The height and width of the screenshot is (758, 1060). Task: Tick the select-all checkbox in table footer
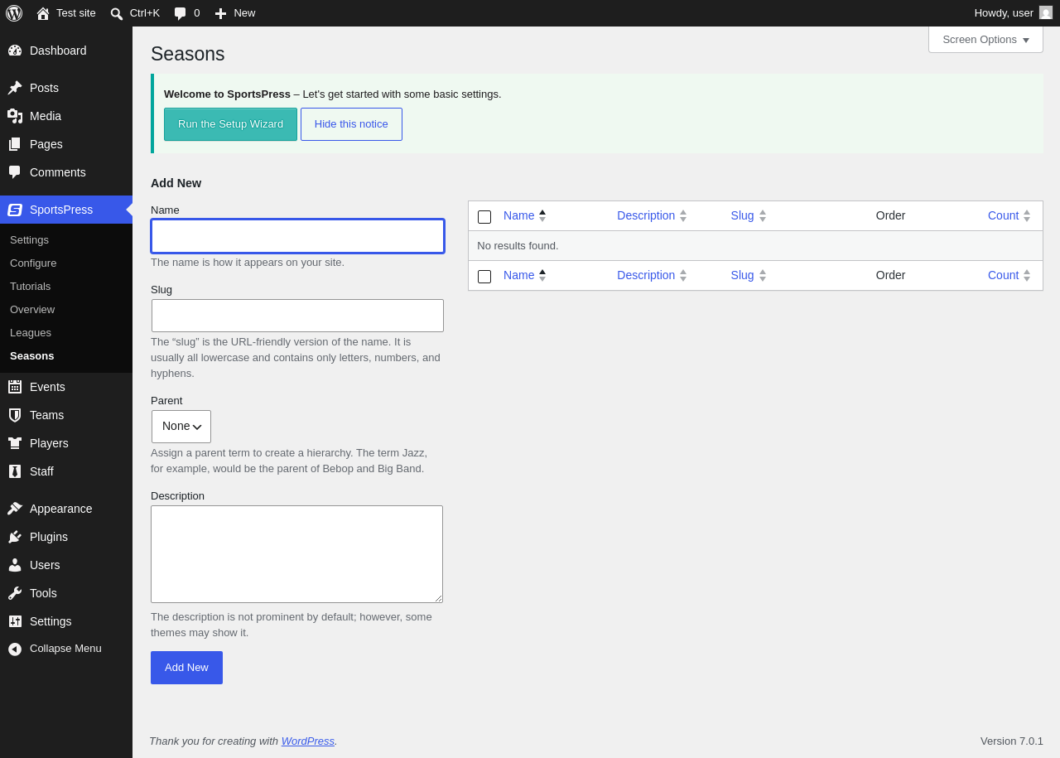pos(484,277)
